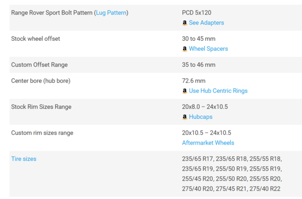This screenshot has height=199, width=302.
Task: Open the See Adapters link
Action: [x=206, y=23]
